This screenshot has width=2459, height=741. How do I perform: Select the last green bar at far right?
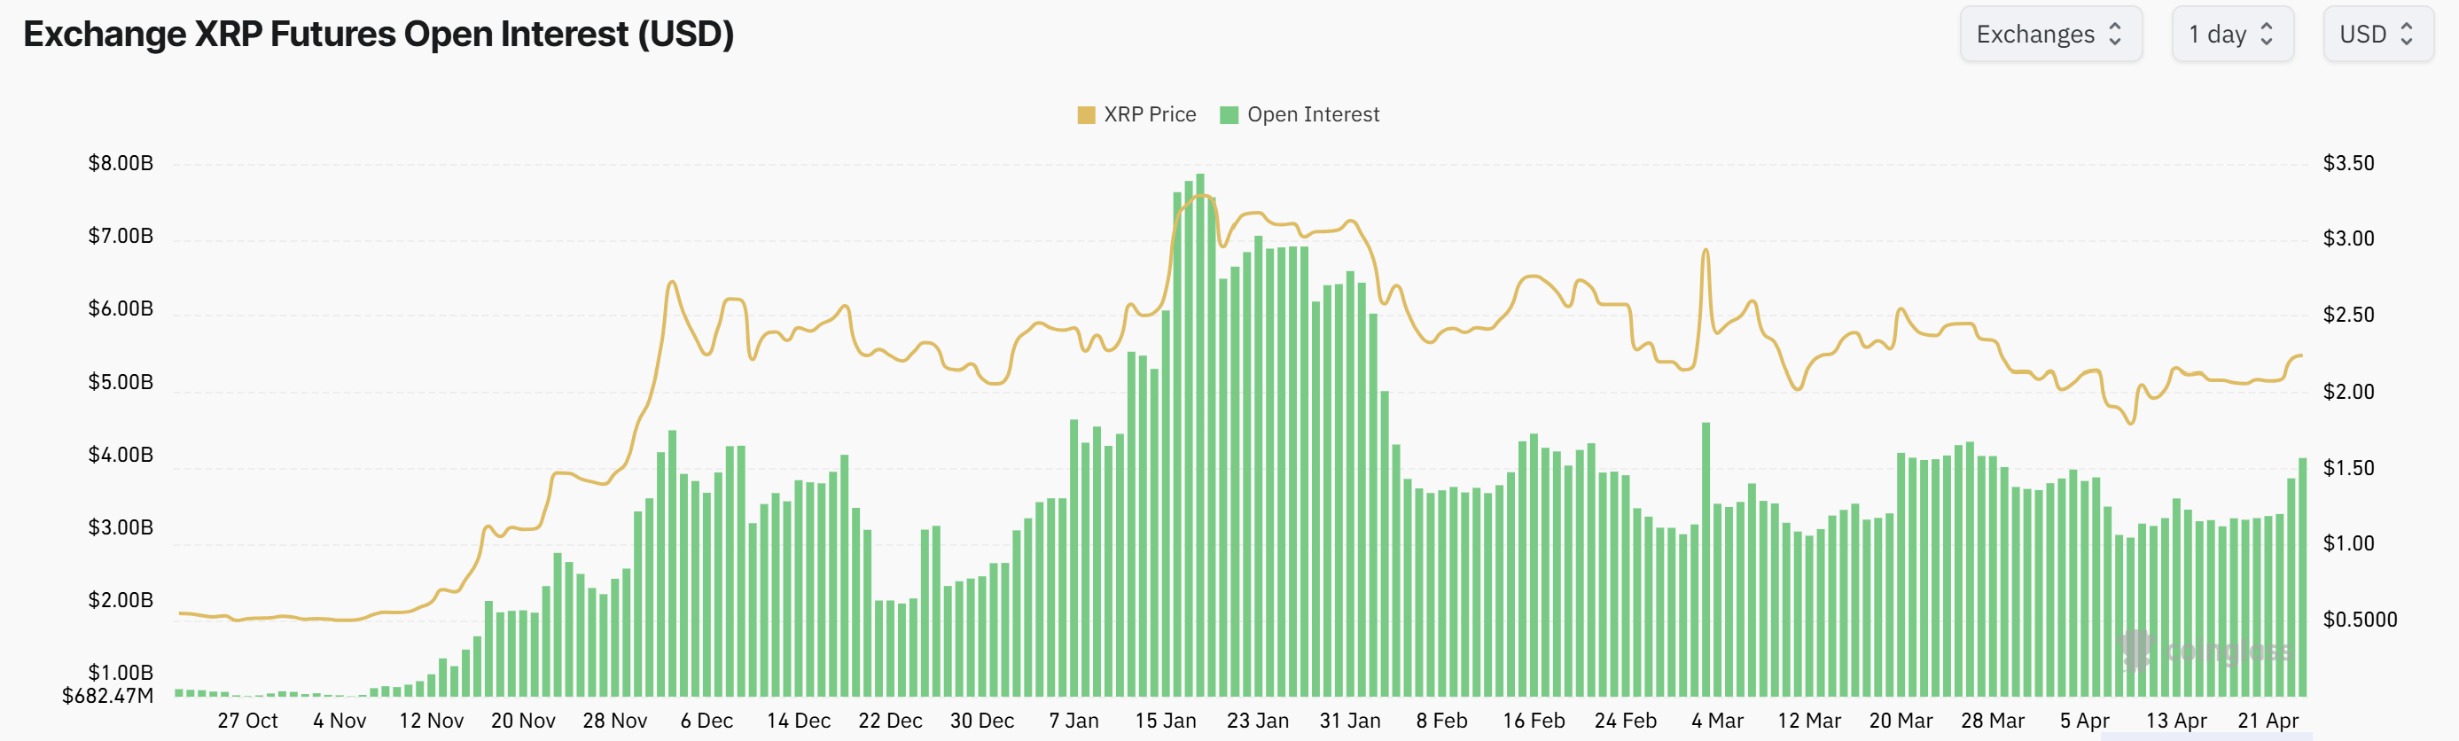tap(2302, 577)
